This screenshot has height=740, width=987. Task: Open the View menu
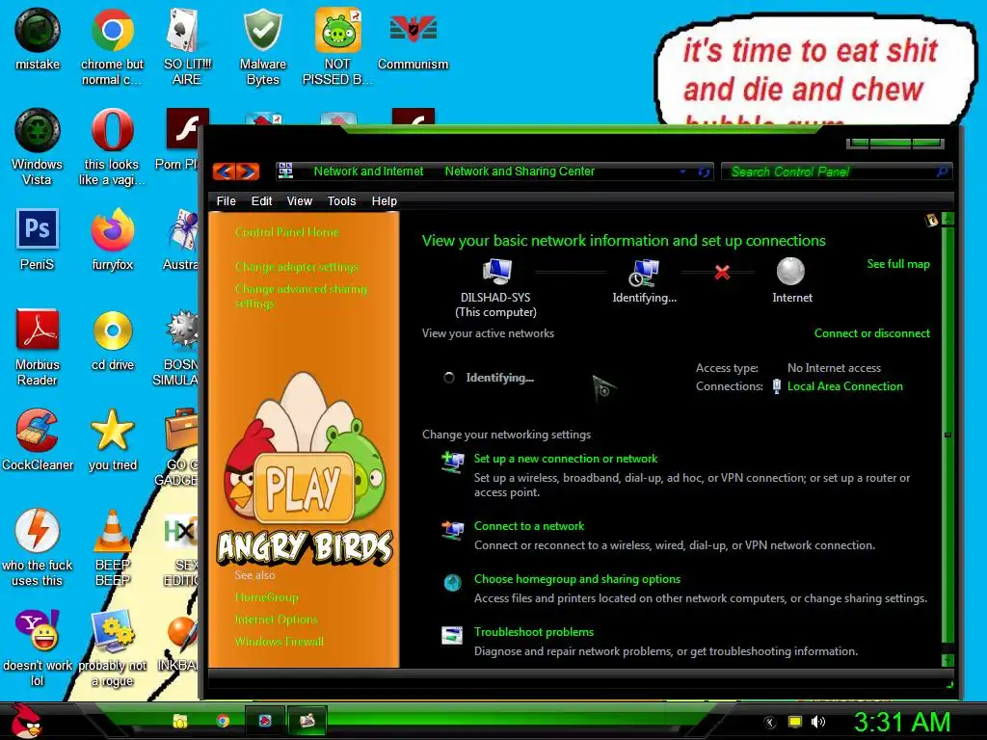300,200
